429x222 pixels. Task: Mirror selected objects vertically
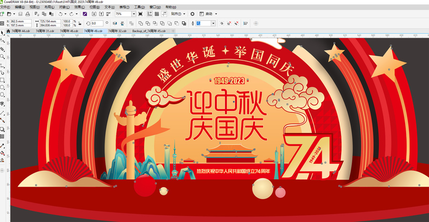click(x=122, y=23)
